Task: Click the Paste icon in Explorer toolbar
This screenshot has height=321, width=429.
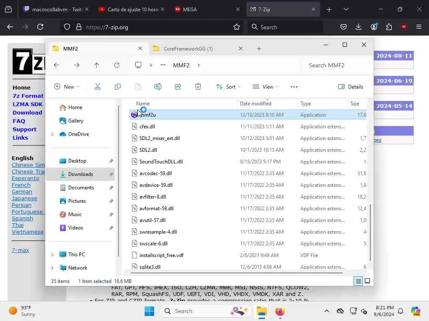Action: (138, 87)
